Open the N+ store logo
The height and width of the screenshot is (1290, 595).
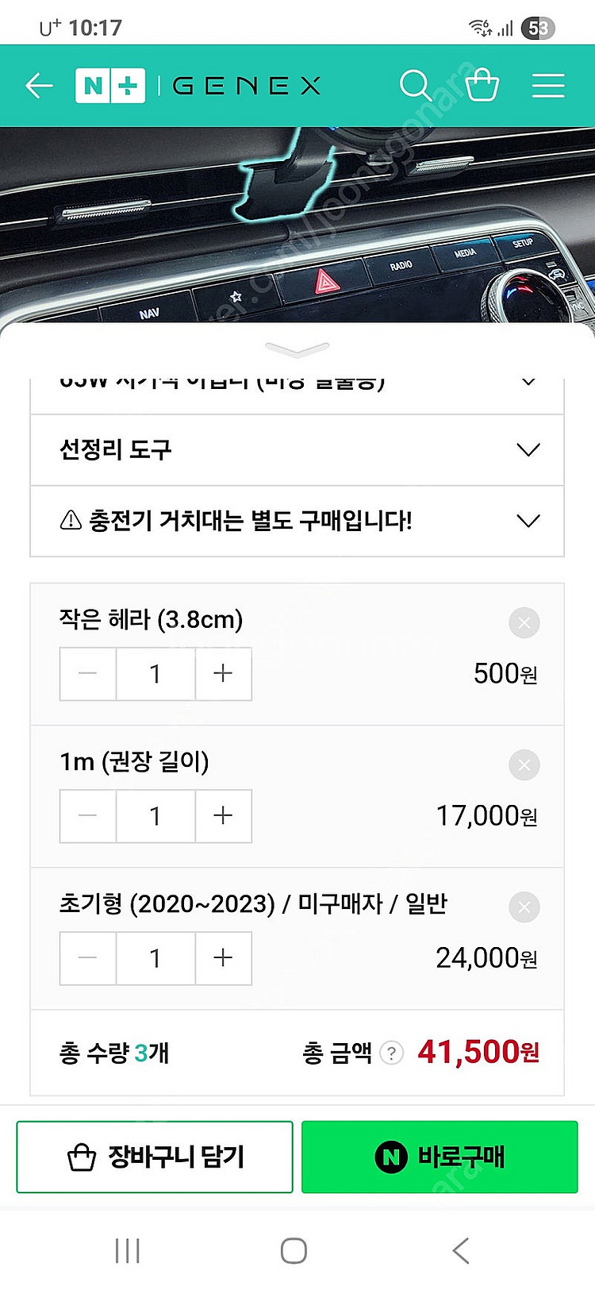(x=110, y=86)
